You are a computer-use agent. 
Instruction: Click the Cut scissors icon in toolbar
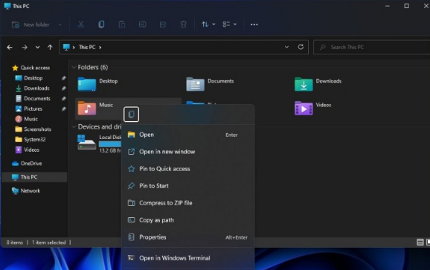point(80,25)
